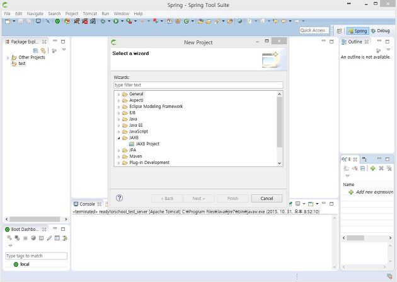Click the Boot Dashboard tags filter field

[36, 256]
